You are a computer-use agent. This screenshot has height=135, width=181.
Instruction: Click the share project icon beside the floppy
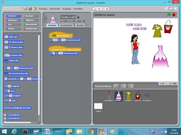(x=35, y=9)
